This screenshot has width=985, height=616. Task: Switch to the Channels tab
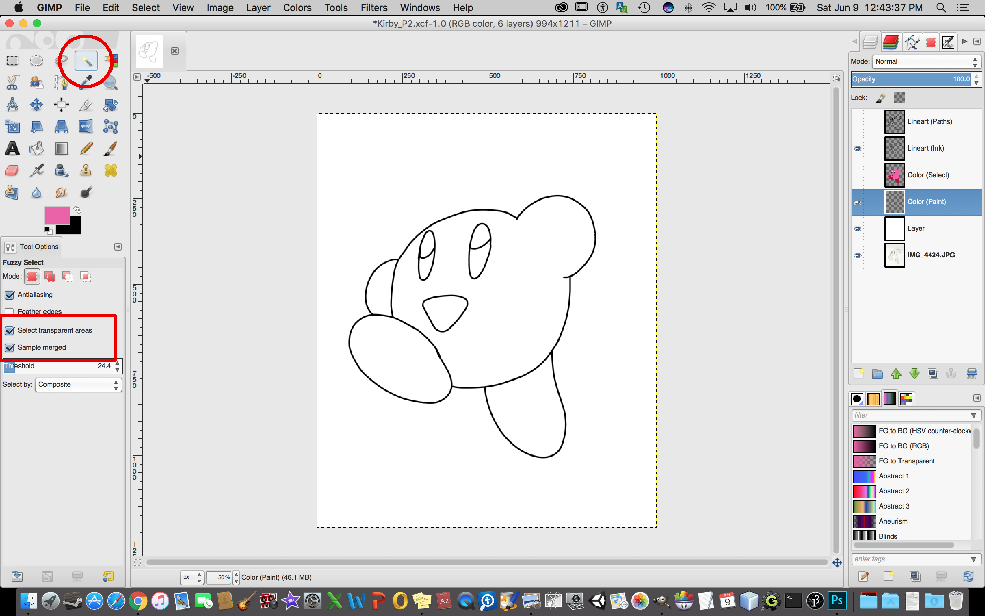[891, 42]
